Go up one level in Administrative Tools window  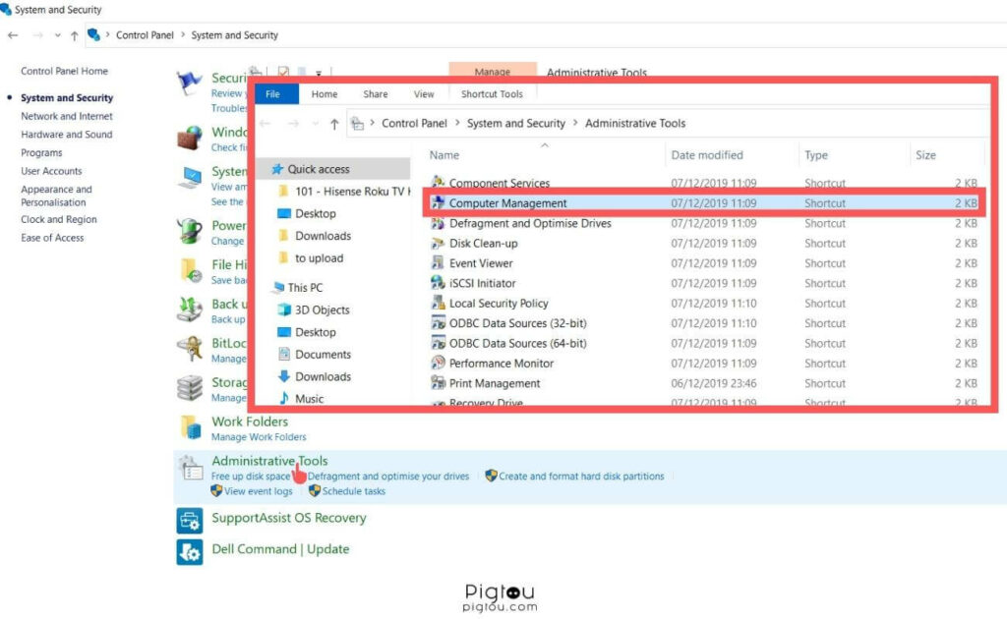(334, 124)
